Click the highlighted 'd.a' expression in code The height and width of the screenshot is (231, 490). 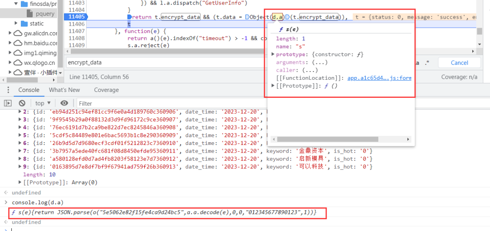[277, 17]
